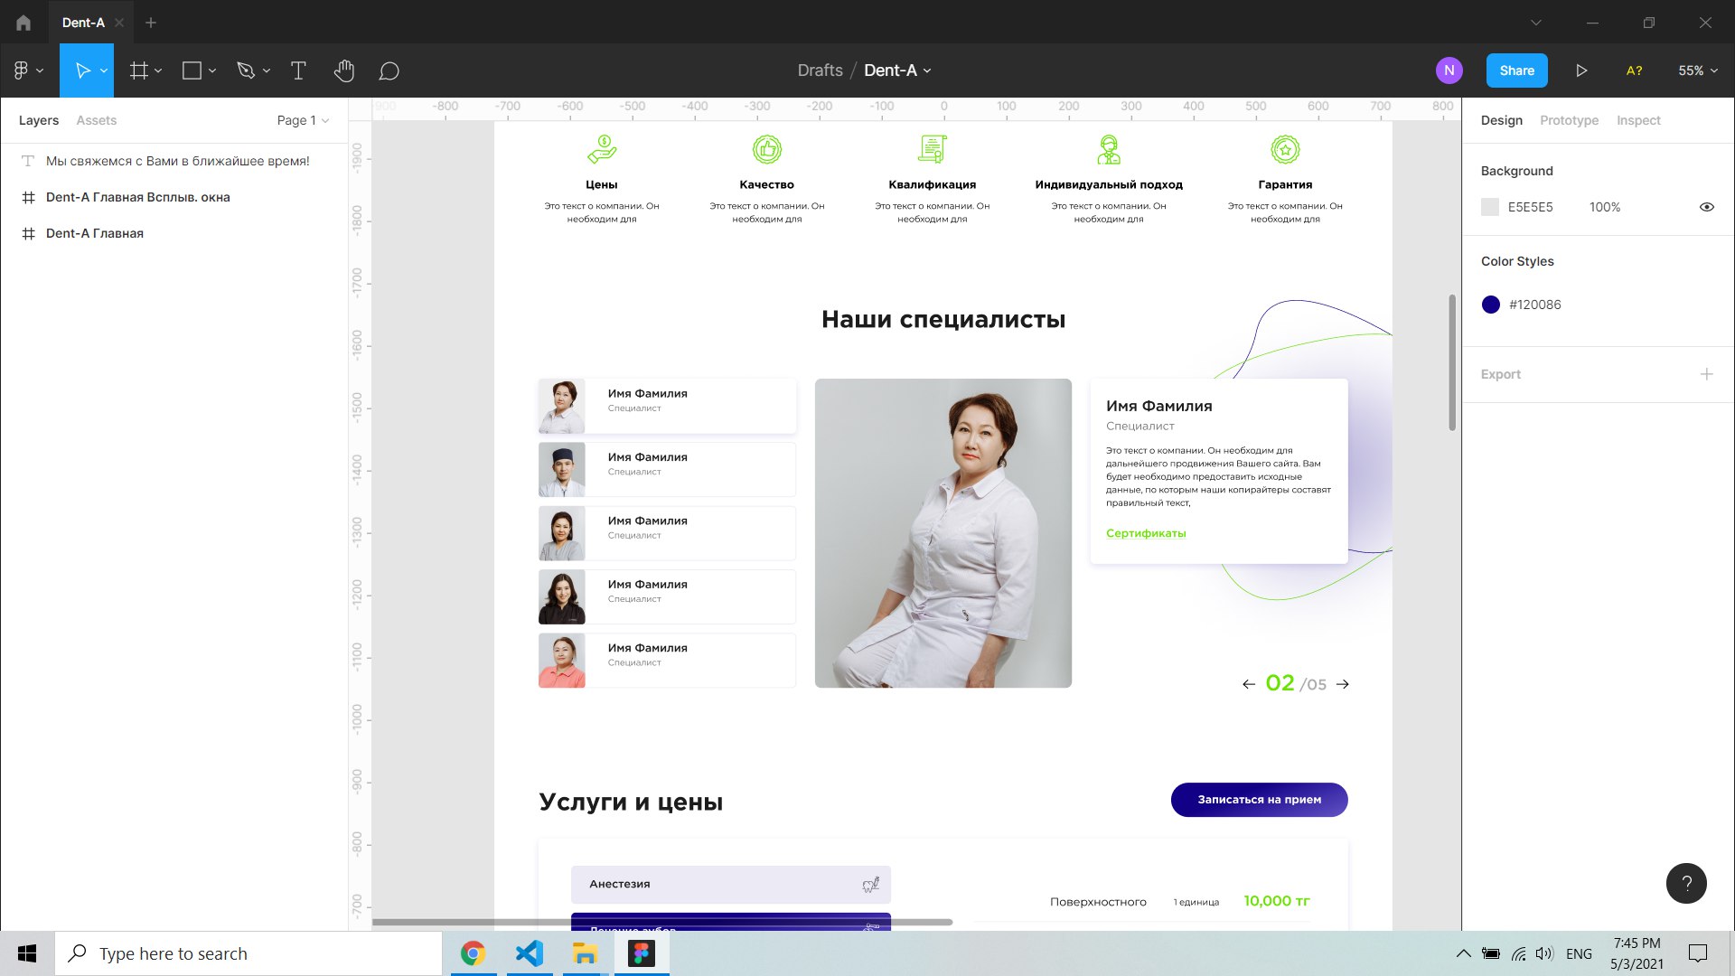Click the Share button

coord(1517,70)
